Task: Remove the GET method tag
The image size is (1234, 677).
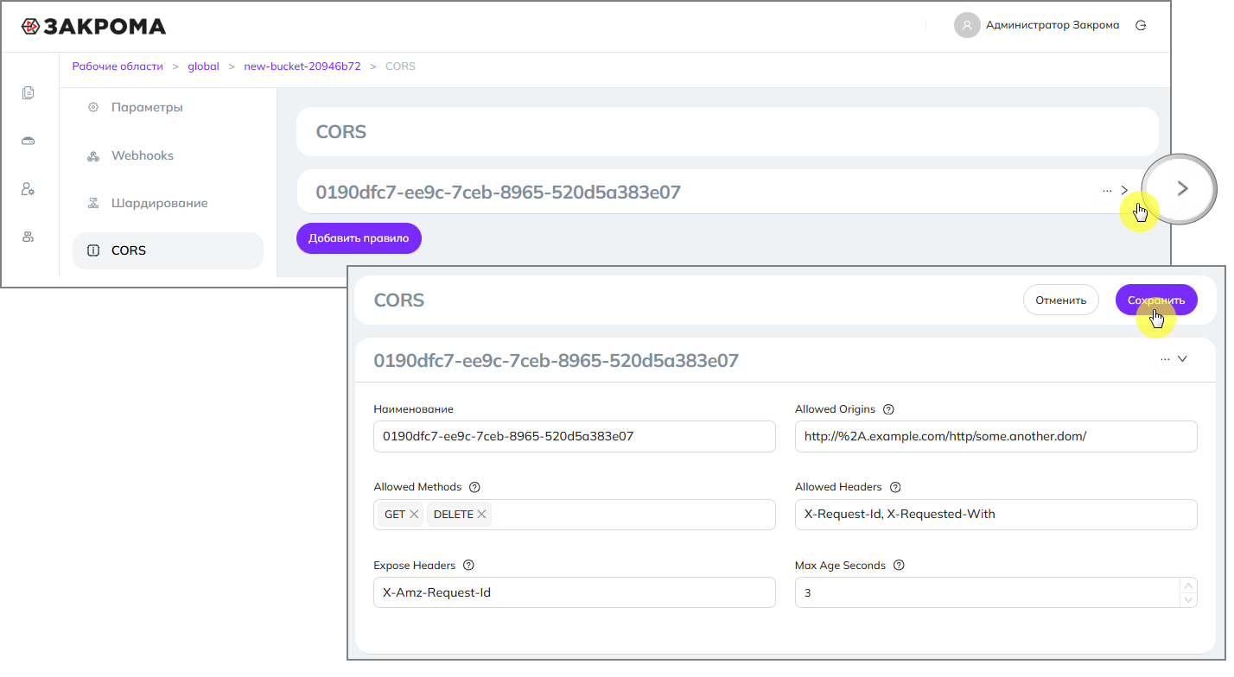Action: pos(415,515)
